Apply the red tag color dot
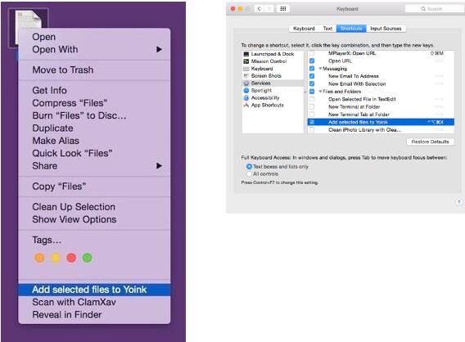The image size is (465, 342). click(x=71, y=258)
